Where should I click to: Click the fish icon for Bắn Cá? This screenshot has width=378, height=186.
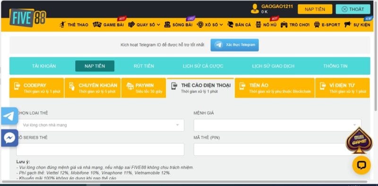[231, 25]
